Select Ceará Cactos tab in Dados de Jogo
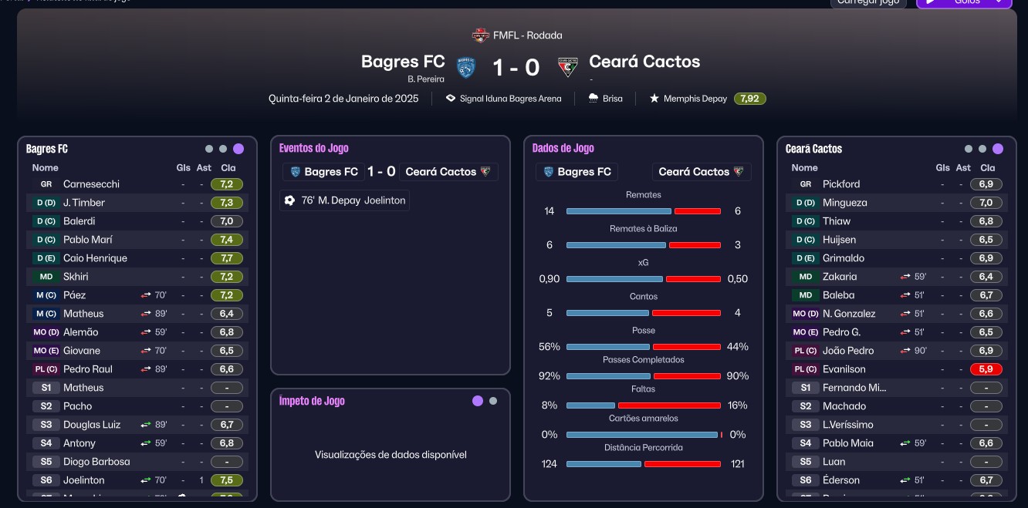Viewport: 1028px width, 508px height. click(701, 172)
